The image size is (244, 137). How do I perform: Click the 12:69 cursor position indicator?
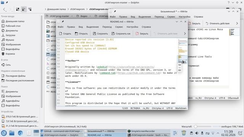[x=125, y=108]
